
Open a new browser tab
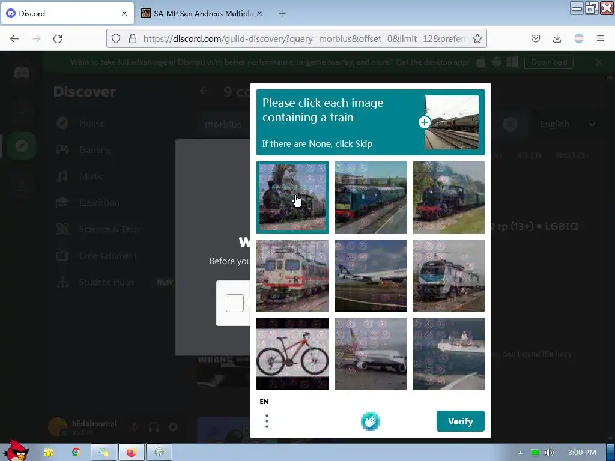282,13
